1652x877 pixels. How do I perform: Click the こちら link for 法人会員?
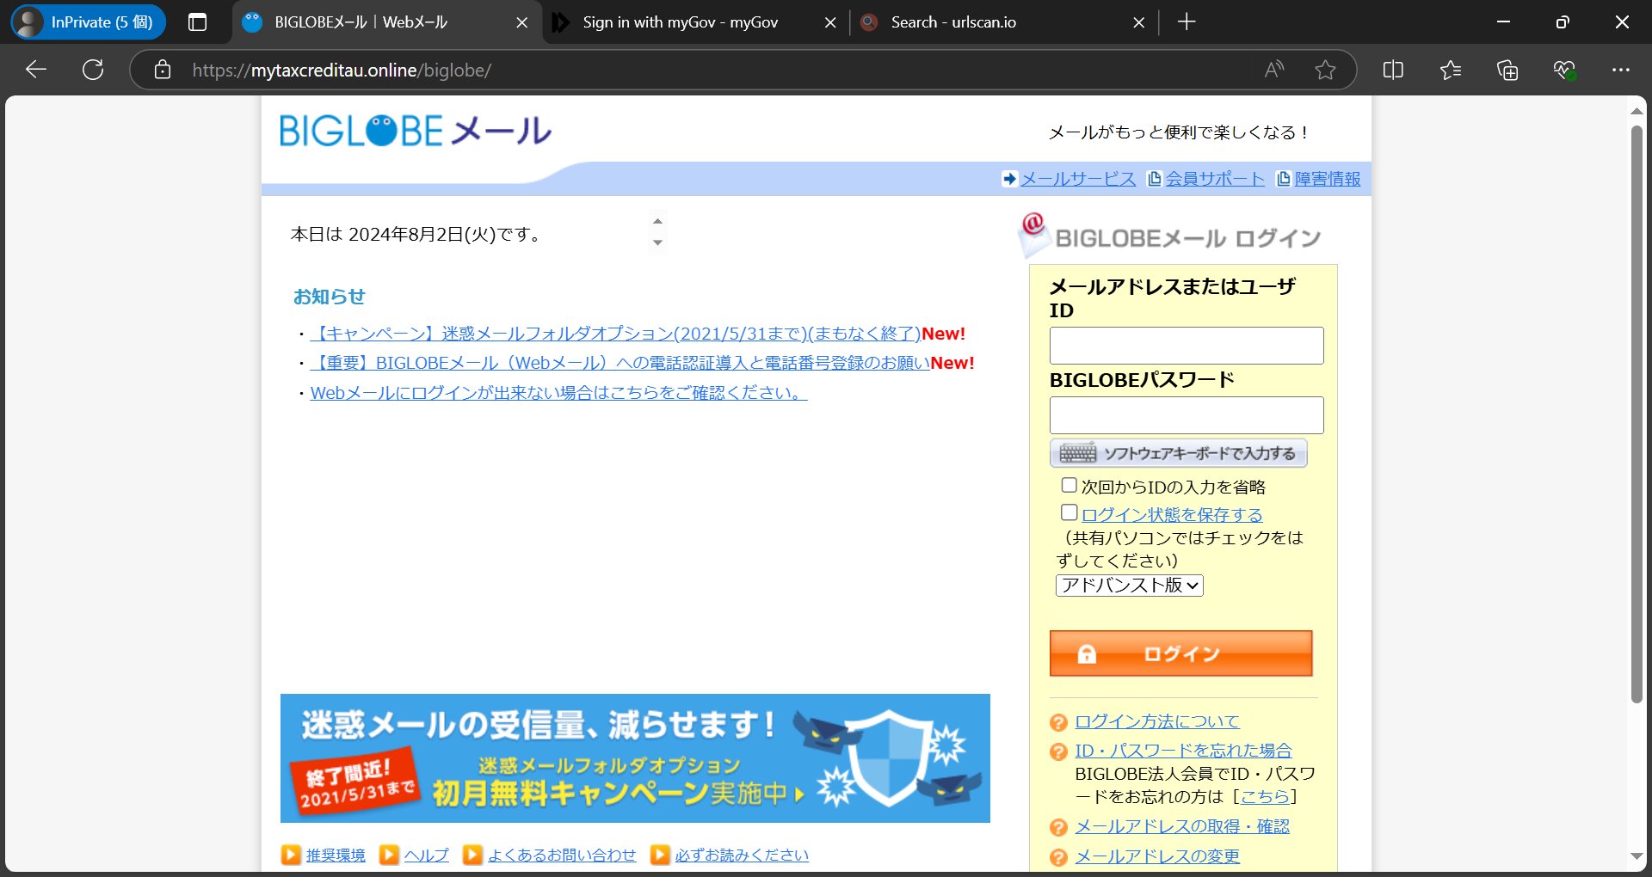click(1265, 797)
